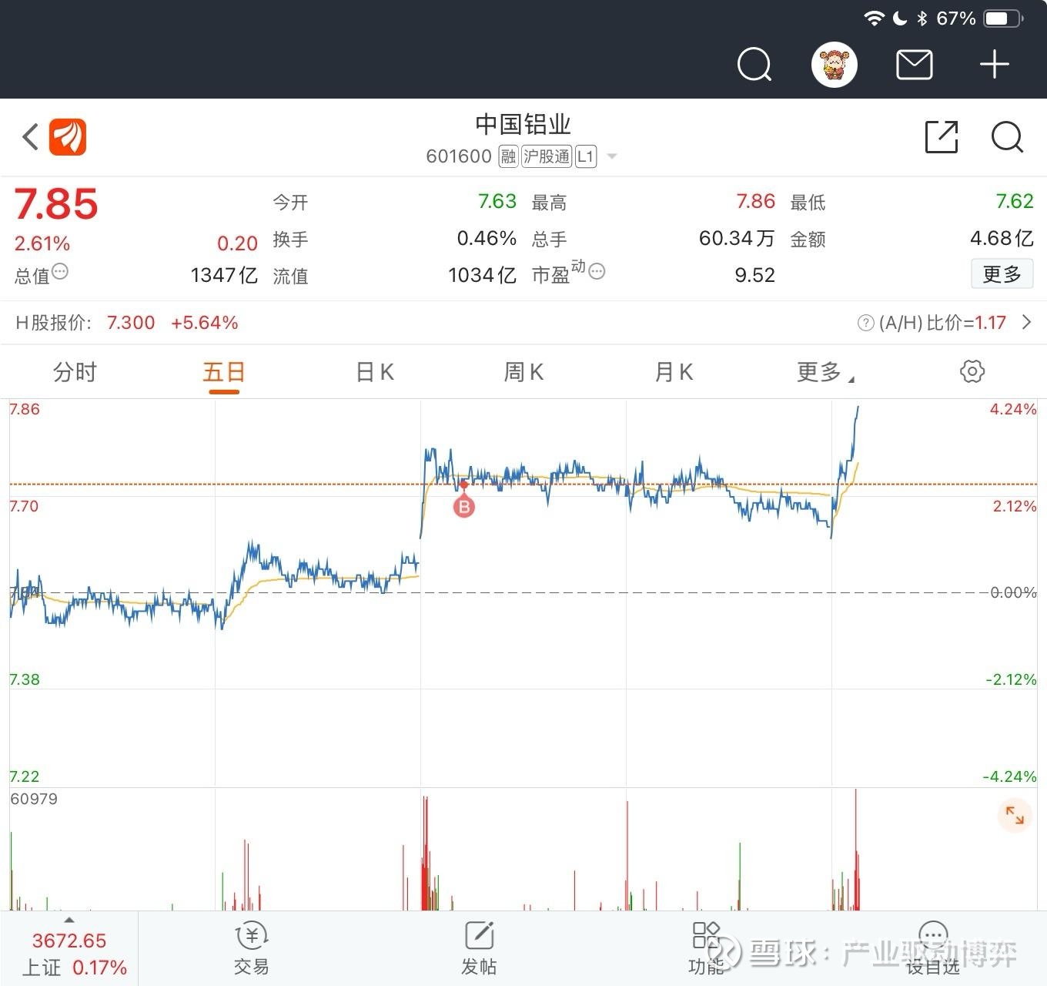Screen dimensions: 1047x986
Task: Tap the 今开 value 7.63
Action: tap(497, 202)
